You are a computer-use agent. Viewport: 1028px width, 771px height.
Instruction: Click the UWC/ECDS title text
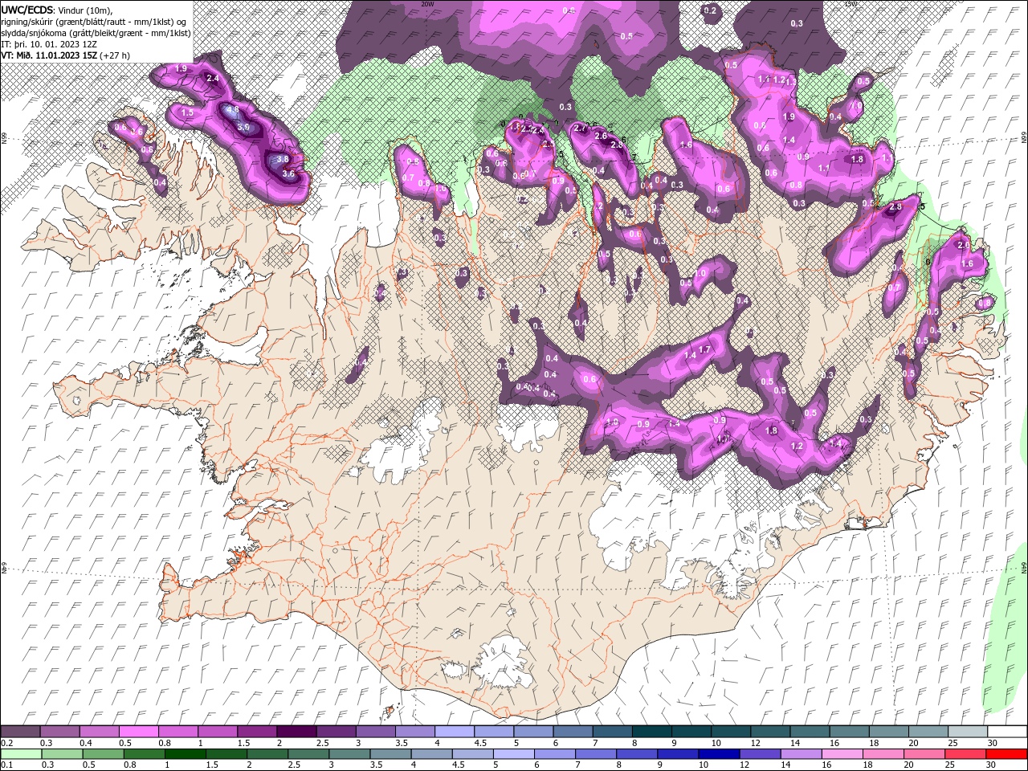click(x=27, y=10)
